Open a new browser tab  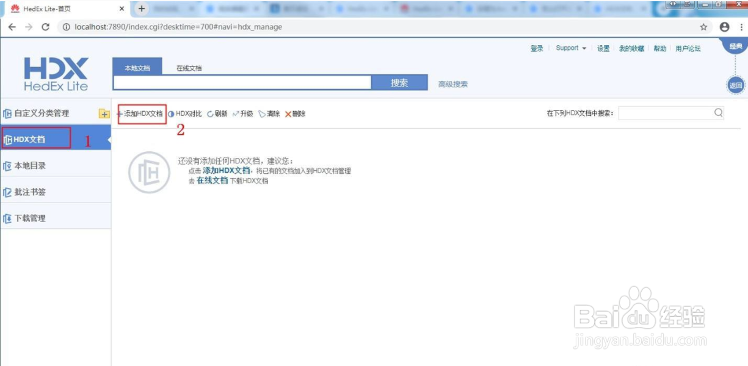tap(142, 9)
